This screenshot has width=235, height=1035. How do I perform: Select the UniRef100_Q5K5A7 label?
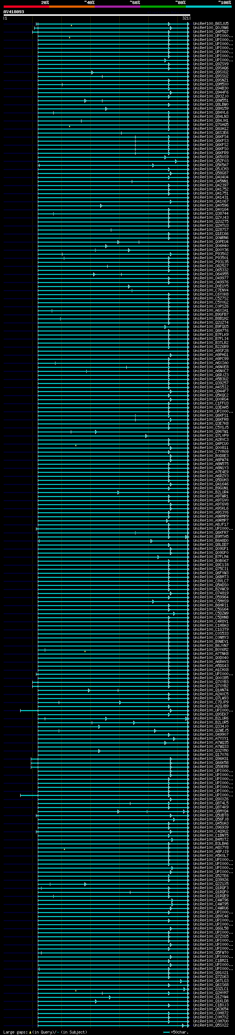pos(211,165)
